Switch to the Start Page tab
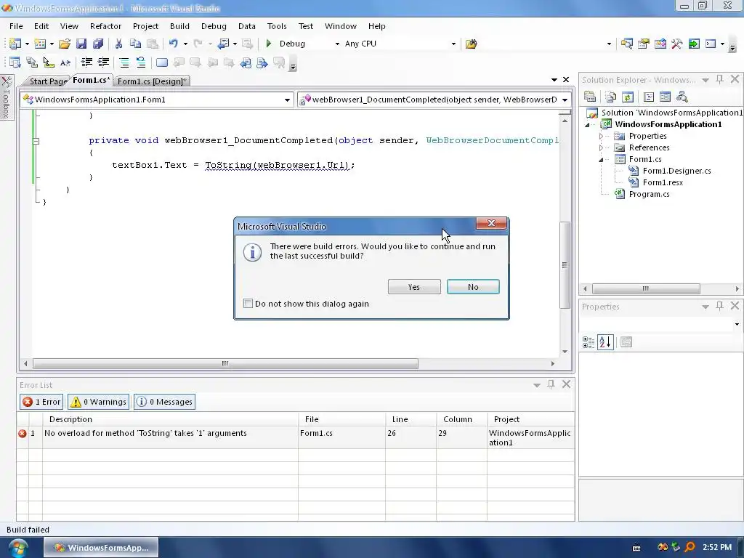The image size is (744, 558). 47,81
